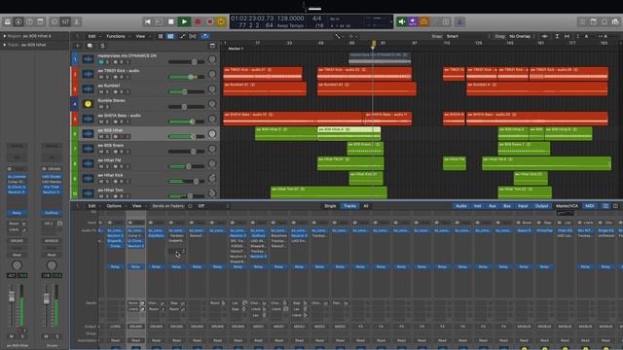Image resolution: width=623 pixels, height=350 pixels.
Task: Toggle the Inspector button
Action: tap(18, 21)
